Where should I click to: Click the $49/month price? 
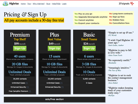[54, 44]
